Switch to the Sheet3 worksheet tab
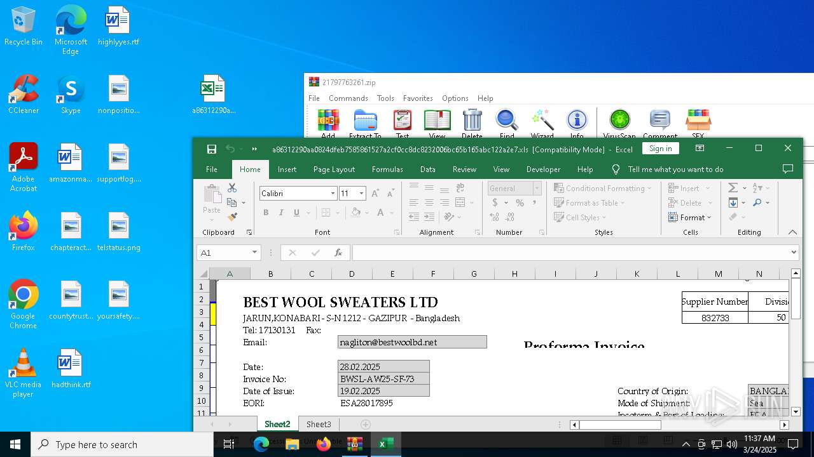Viewport: 814px width, 457px height. (x=319, y=424)
